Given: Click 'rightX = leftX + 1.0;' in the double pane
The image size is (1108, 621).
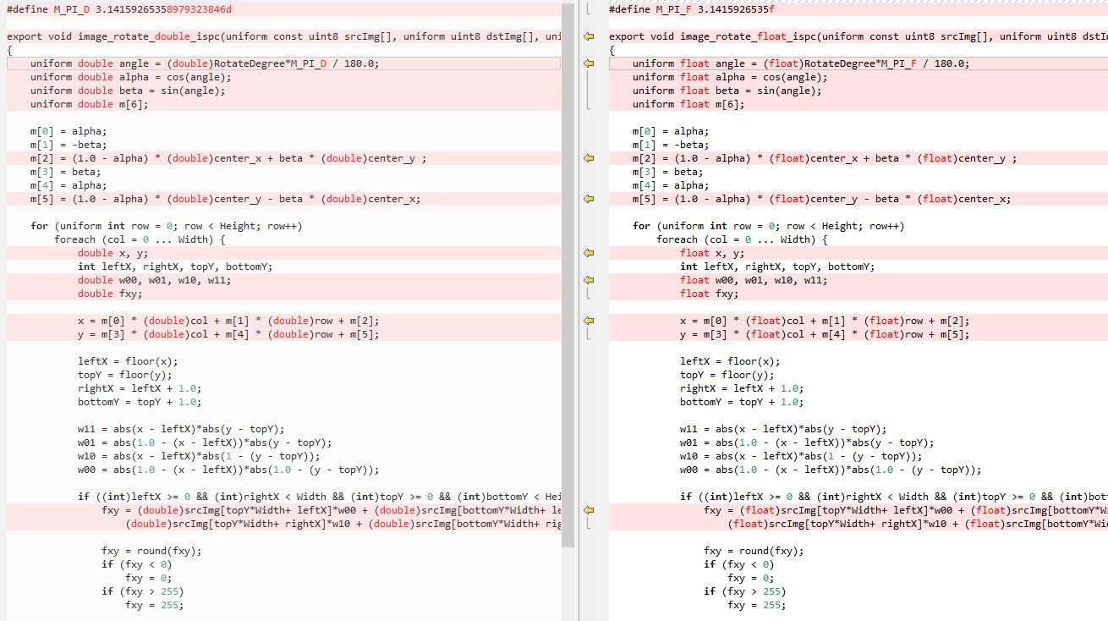Looking at the screenshot, I should coord(140,388).
